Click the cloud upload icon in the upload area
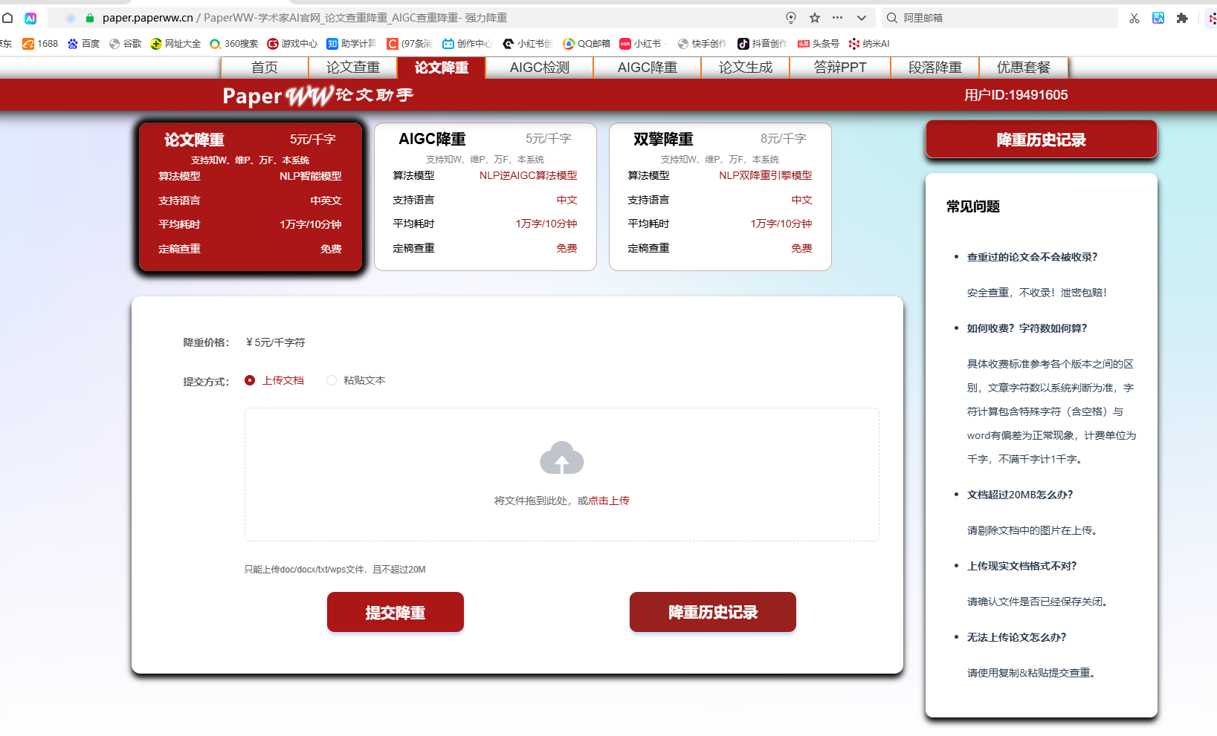1217x736 pixels. (x=561, y=457)
